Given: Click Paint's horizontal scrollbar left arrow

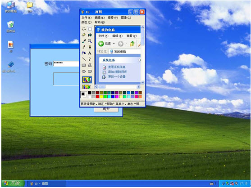Looking at the screenshot, I should point(96,86).
